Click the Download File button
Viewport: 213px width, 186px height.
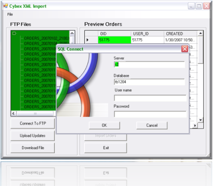pyautogui.click(x=33, y=148)
